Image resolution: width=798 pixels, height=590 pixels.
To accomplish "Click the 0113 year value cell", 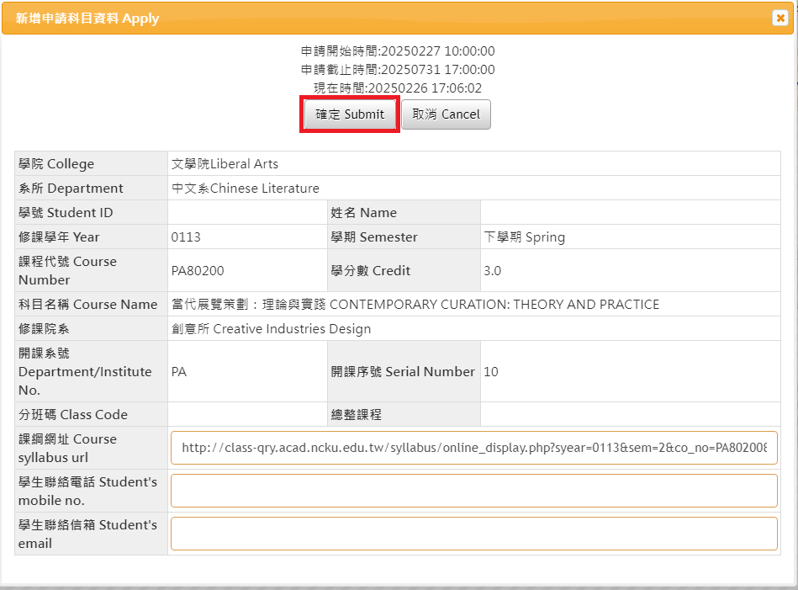I will (186, 237).
